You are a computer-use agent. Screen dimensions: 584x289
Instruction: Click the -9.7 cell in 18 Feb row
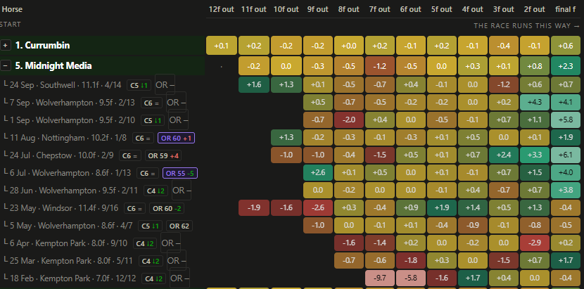click(379, 278)
